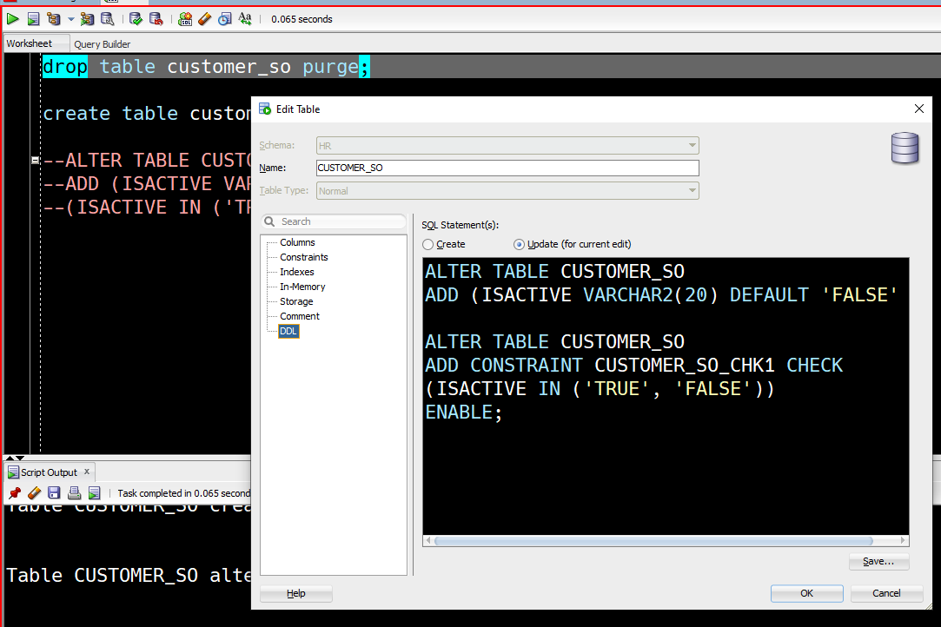Click the Run Script toolbar icon
941x627 pixels.
(34, 19)
